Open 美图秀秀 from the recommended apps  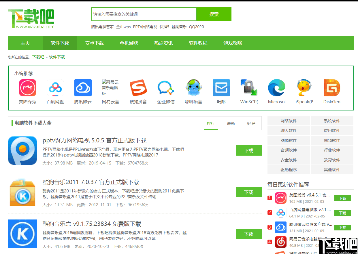(28, 88)
